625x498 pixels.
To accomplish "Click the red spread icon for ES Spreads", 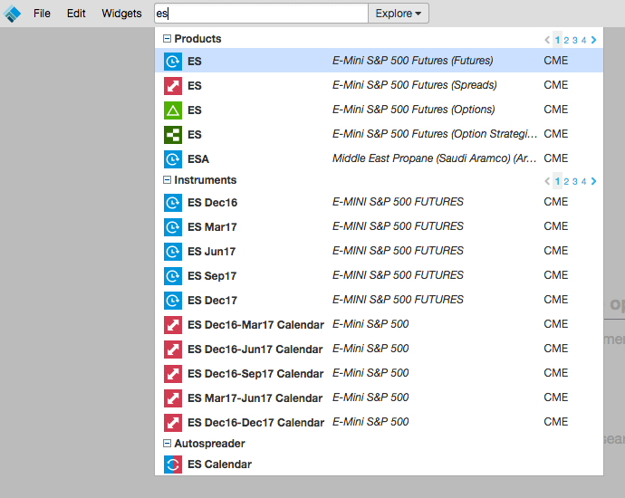I will [173, 86].
